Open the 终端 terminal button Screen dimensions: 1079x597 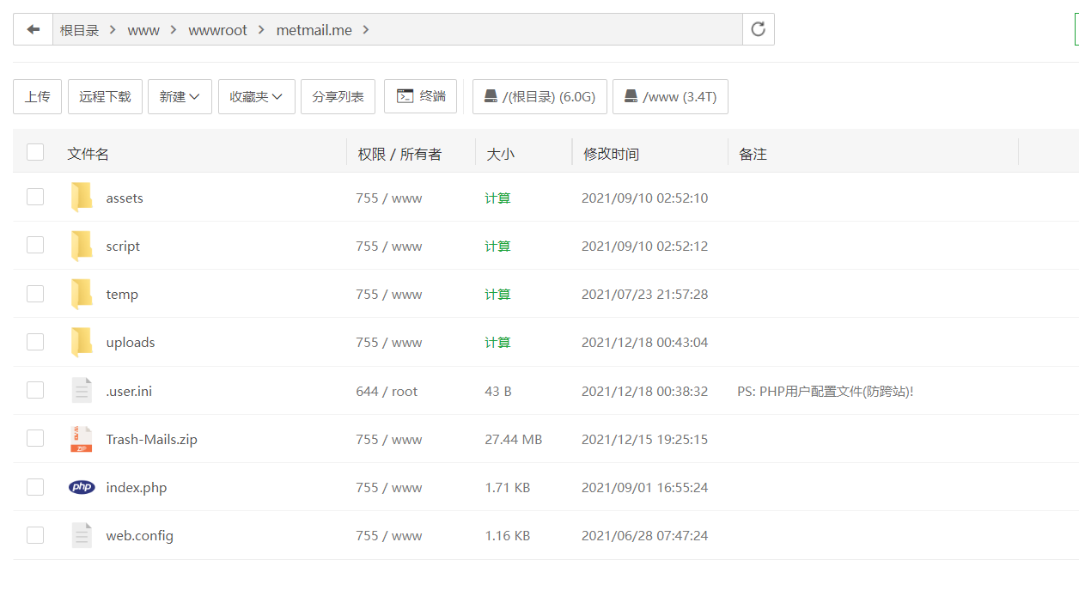click(x=420, y=96)
